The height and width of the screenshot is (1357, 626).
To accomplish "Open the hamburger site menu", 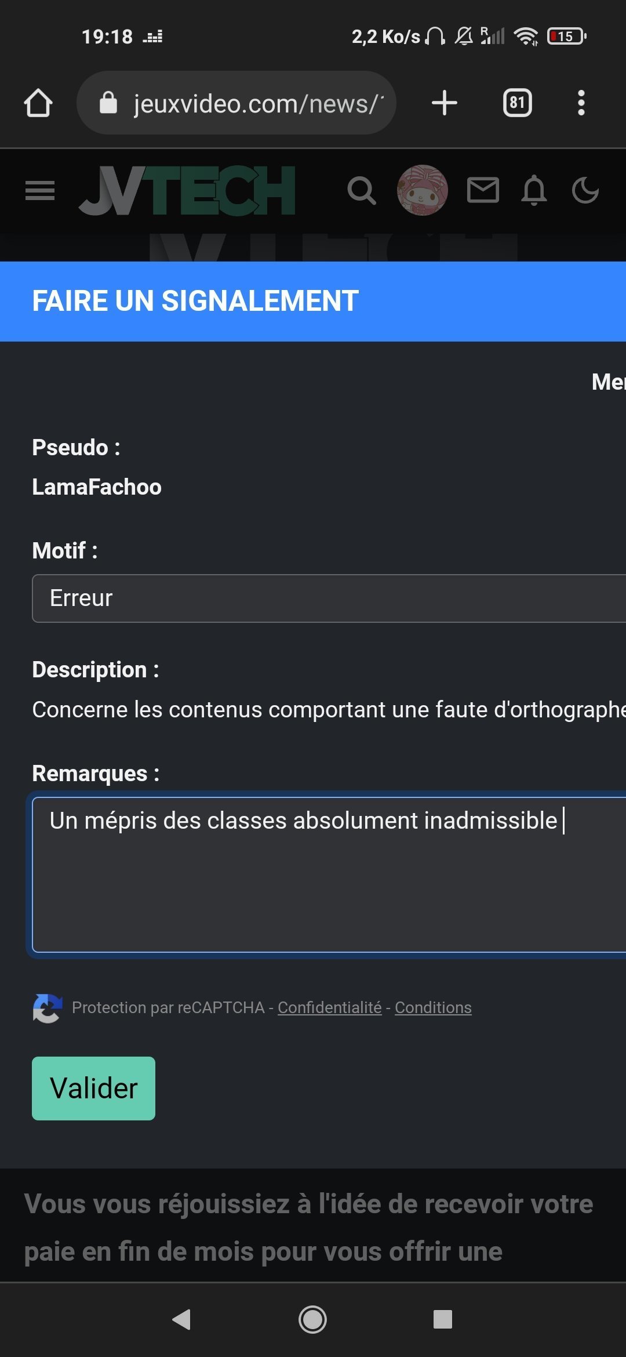I will tap(40, 190).
